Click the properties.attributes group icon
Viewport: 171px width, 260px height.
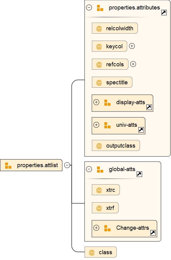coord(100,8)
